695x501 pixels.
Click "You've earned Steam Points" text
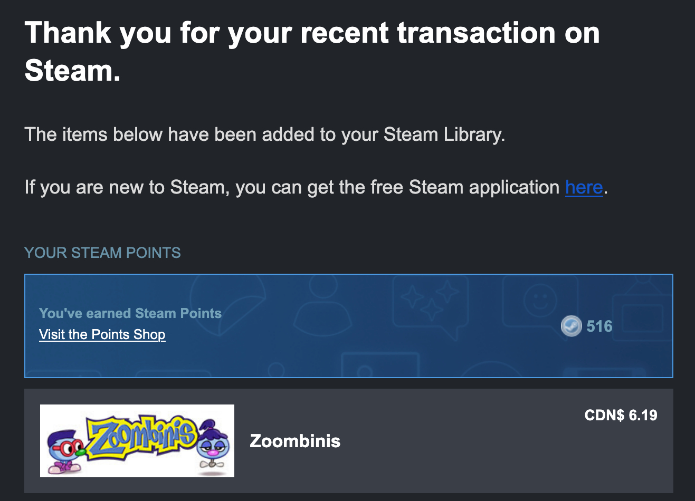[x=130, y=313]
